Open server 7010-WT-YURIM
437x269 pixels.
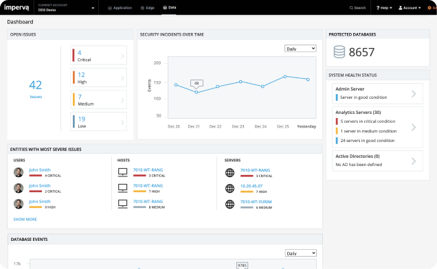256,202
